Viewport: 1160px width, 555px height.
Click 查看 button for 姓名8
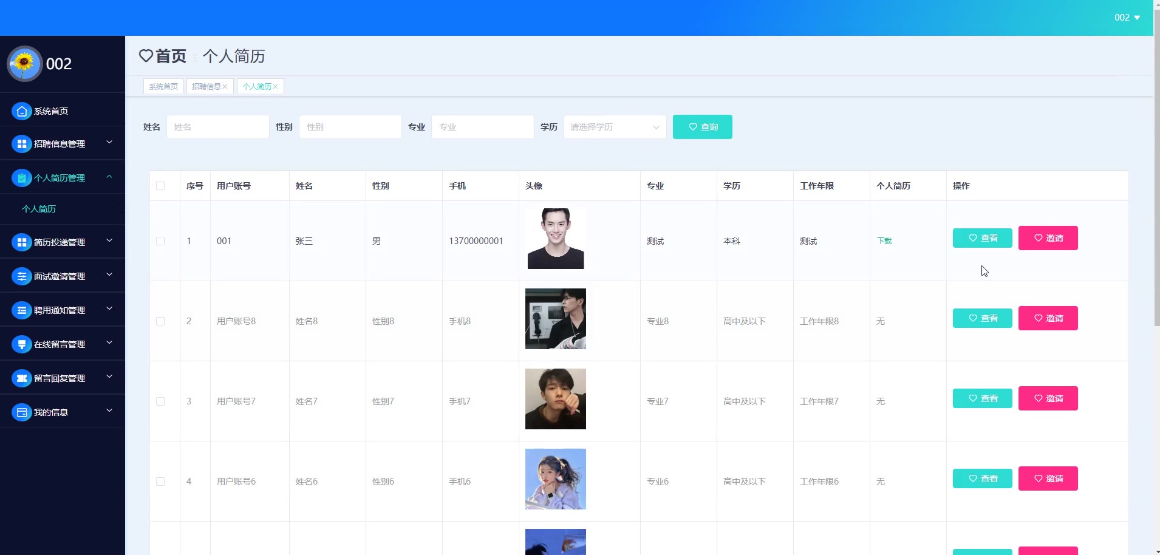(983, 318)
